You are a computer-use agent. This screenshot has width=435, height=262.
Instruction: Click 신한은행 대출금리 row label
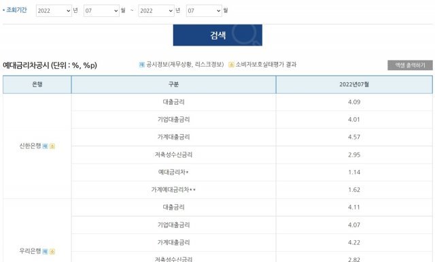click(x=174, y=102)
